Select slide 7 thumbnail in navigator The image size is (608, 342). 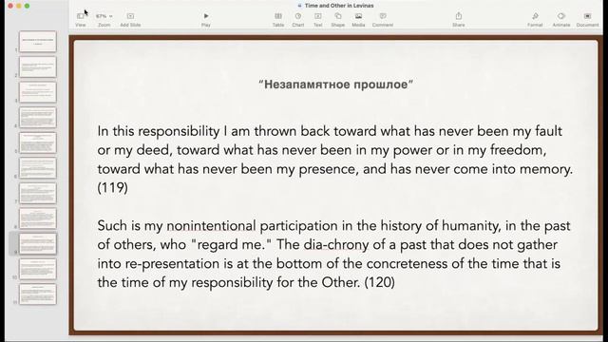[38, 193]
